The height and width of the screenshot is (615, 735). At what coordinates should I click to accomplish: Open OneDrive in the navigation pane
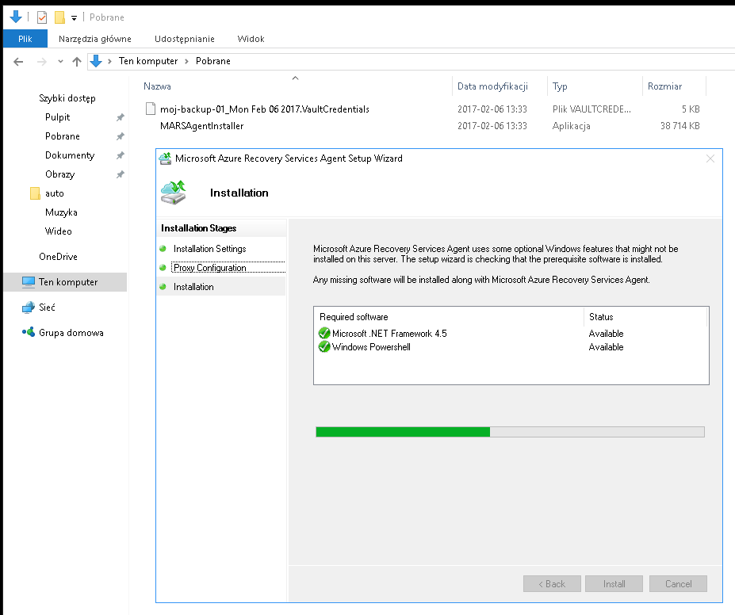tap(58, 257)
